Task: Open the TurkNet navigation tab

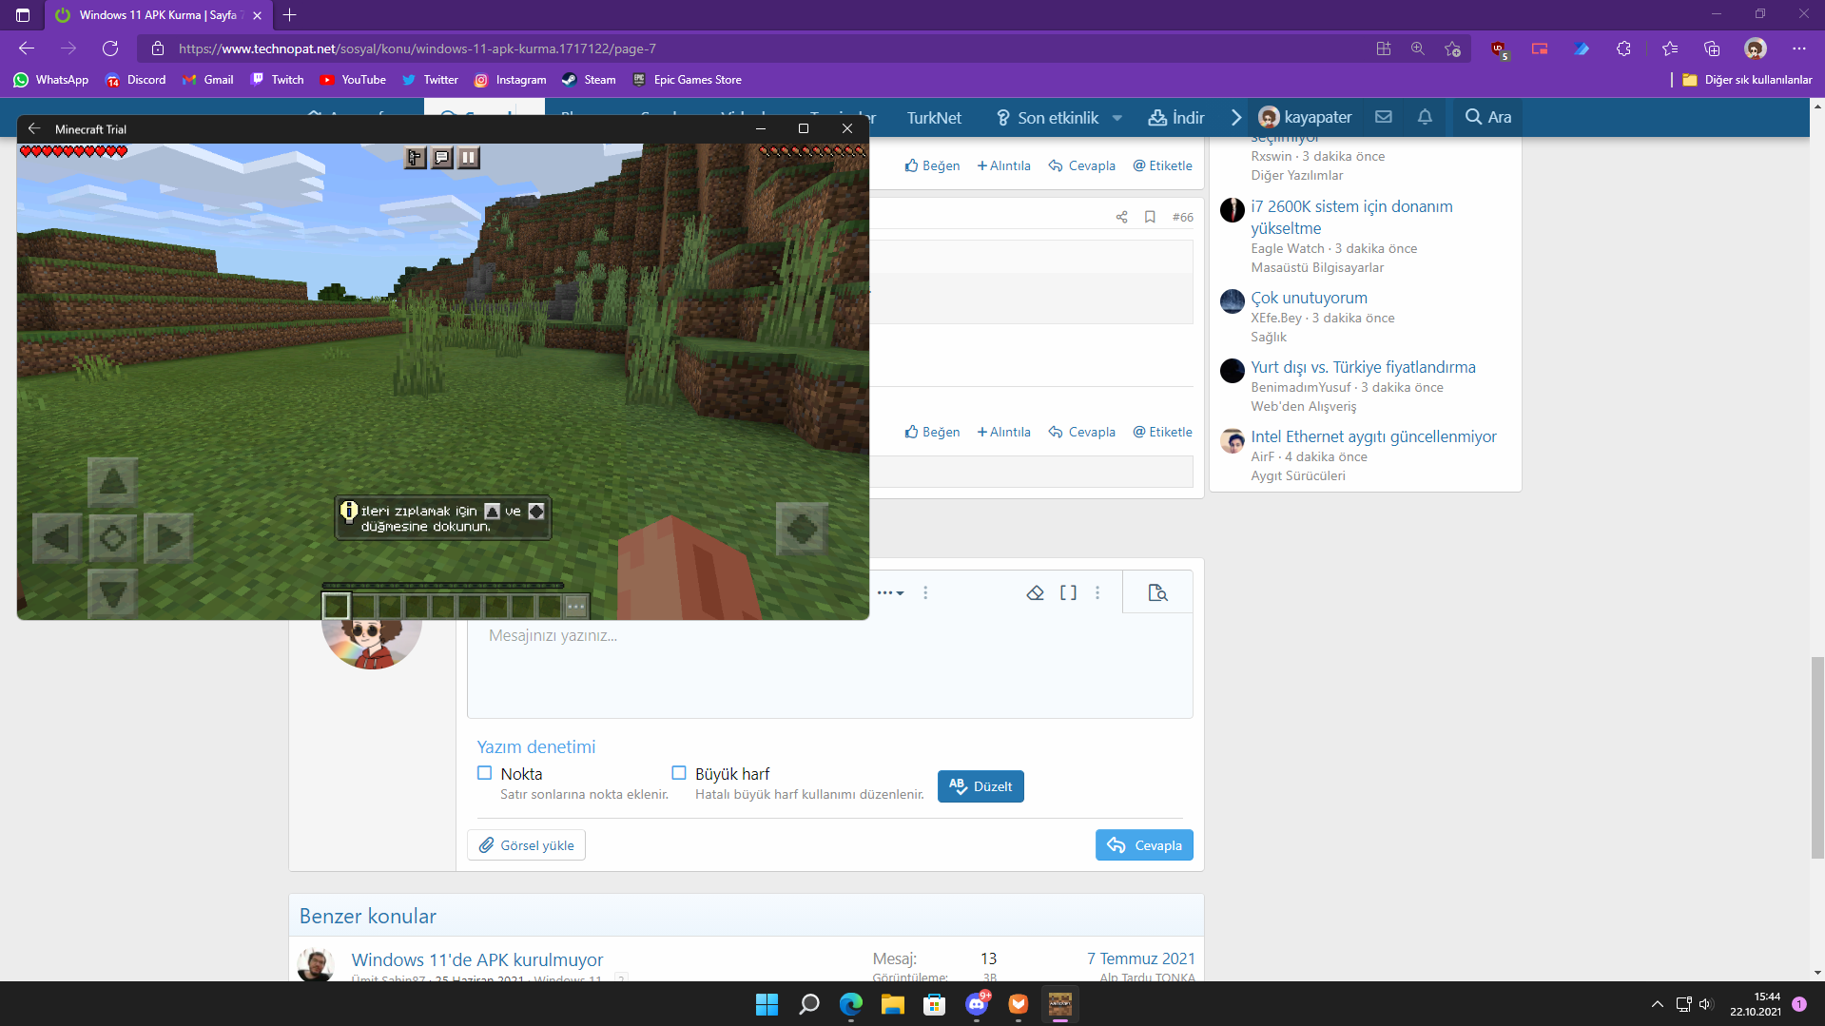Action: (934, 117)
